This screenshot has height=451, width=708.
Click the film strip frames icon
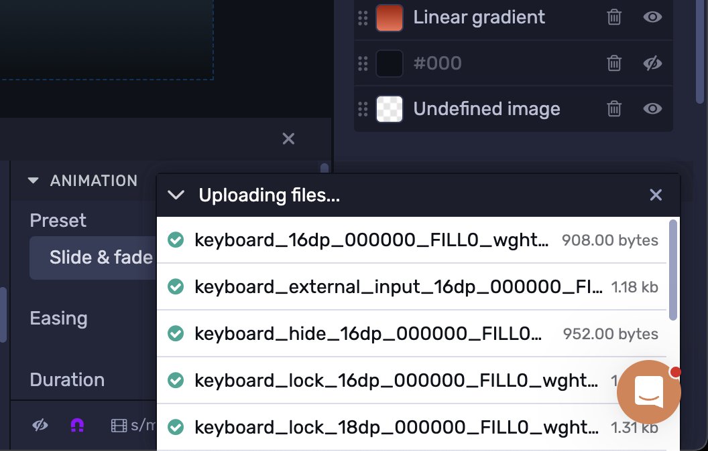tap(119, 426)
